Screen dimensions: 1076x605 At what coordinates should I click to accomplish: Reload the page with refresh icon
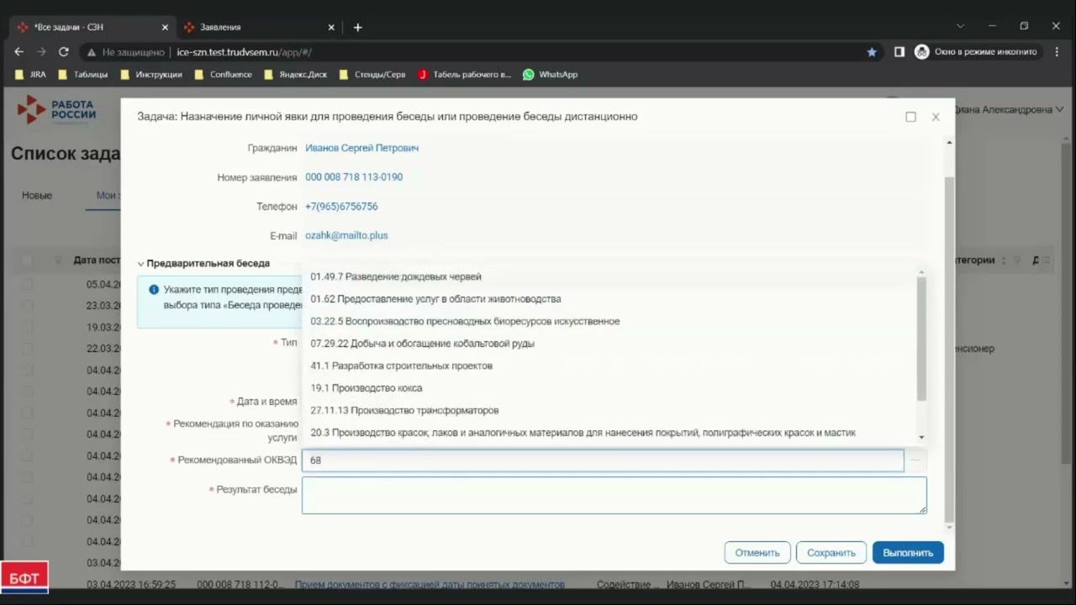click(x=63, y=51)
